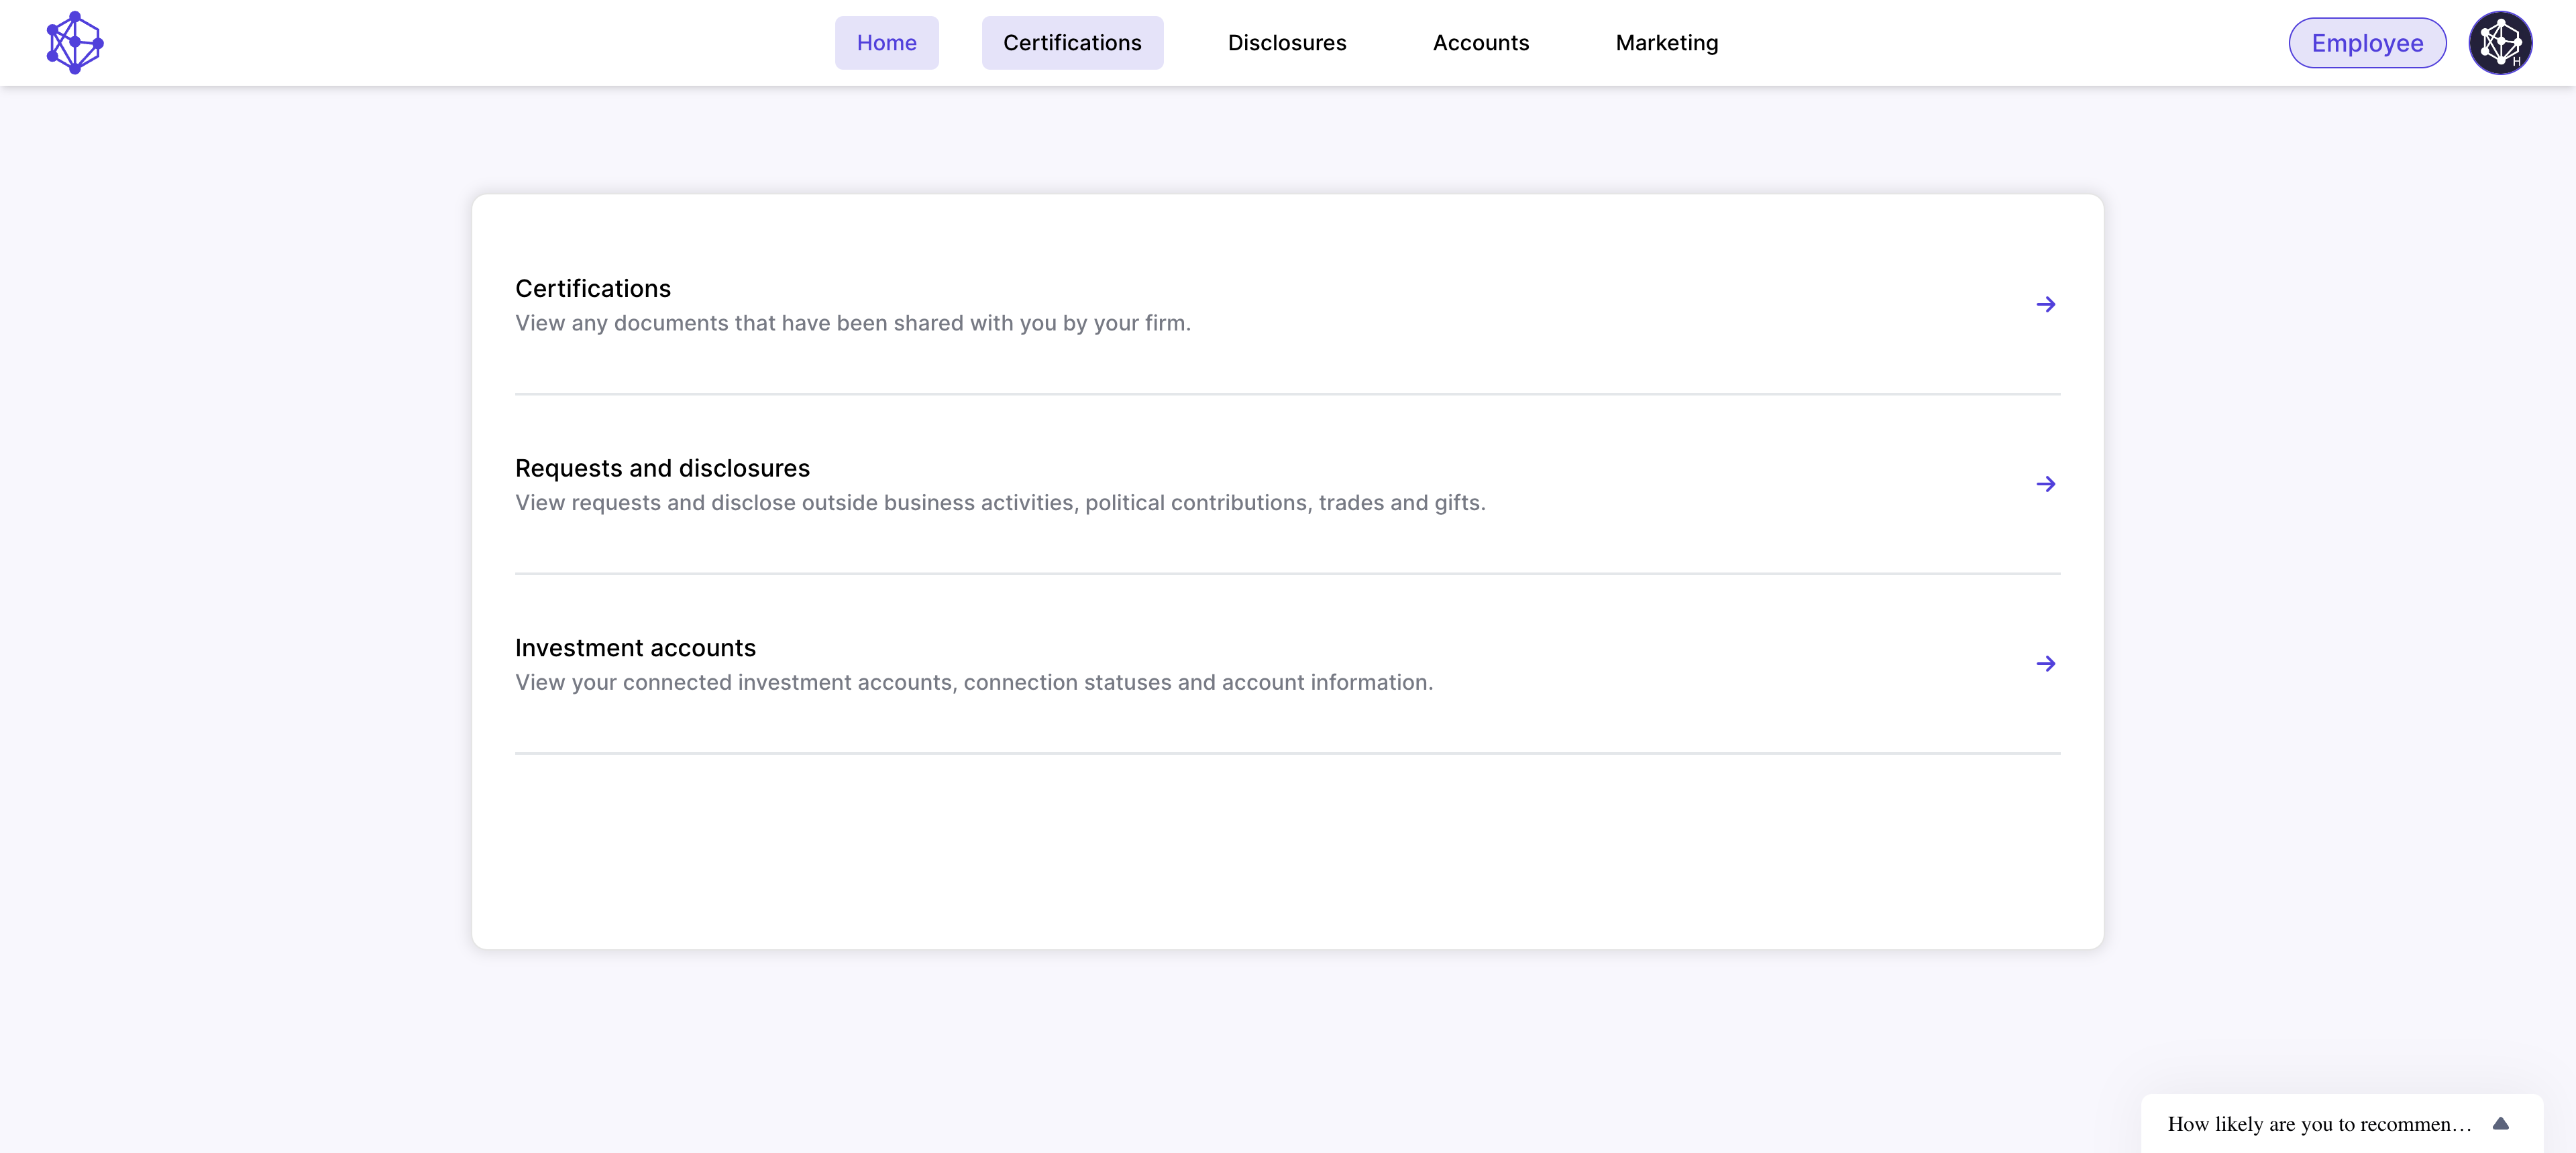This screenshot has height=1153, width=2576.
Task: Open the Certifications section link
Action: (x=2047, y=304)
